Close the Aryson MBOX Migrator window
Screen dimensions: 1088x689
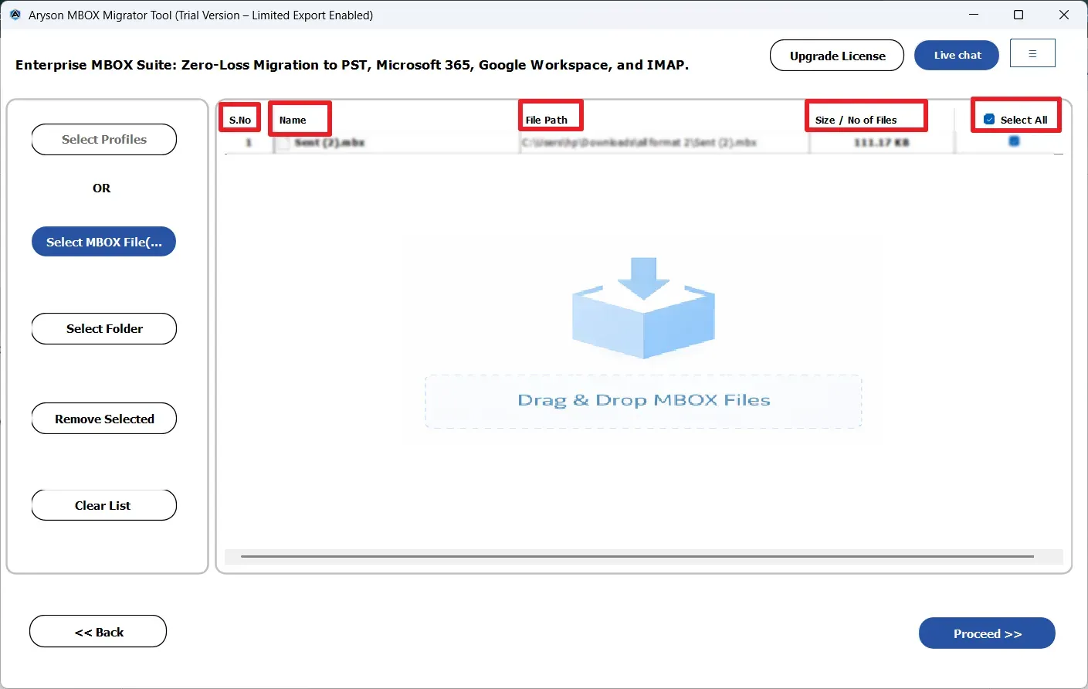point(1064,15)
